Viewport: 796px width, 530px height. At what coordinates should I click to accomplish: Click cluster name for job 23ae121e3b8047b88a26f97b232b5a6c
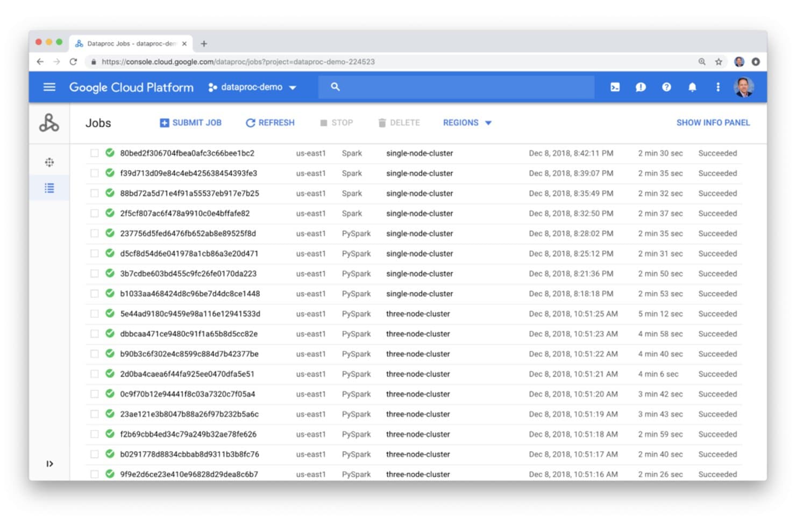point(418,414)
